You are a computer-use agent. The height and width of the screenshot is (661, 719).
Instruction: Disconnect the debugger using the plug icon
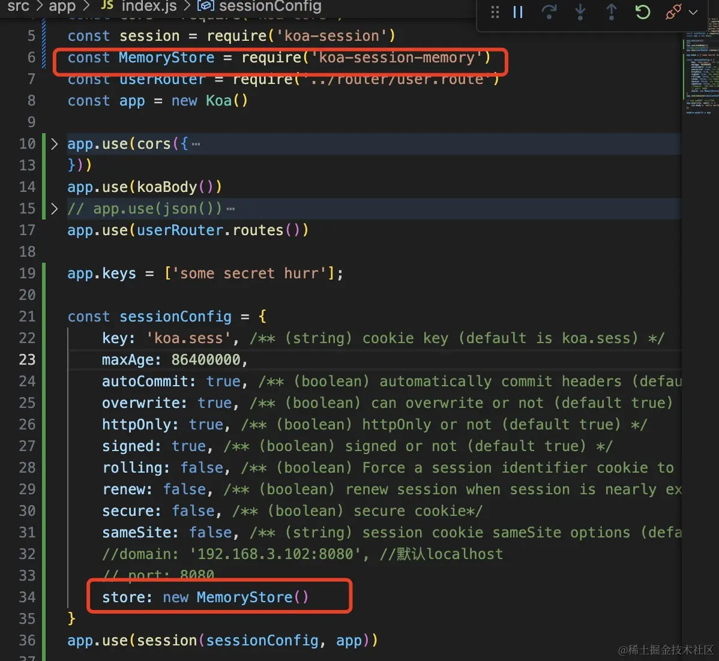(x=673, y=12)
